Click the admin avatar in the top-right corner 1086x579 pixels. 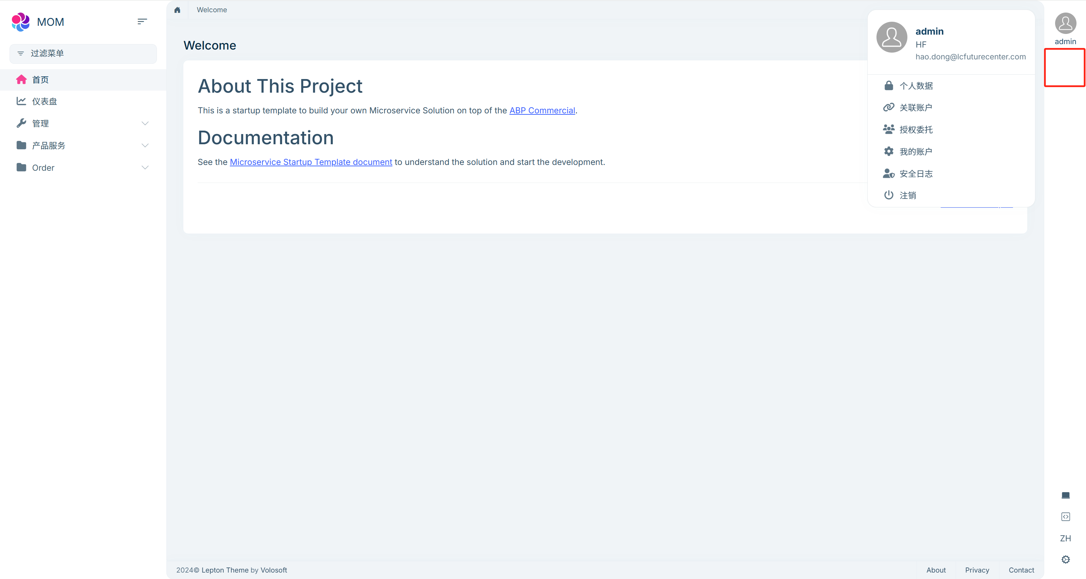click(x=1065, y=24)
